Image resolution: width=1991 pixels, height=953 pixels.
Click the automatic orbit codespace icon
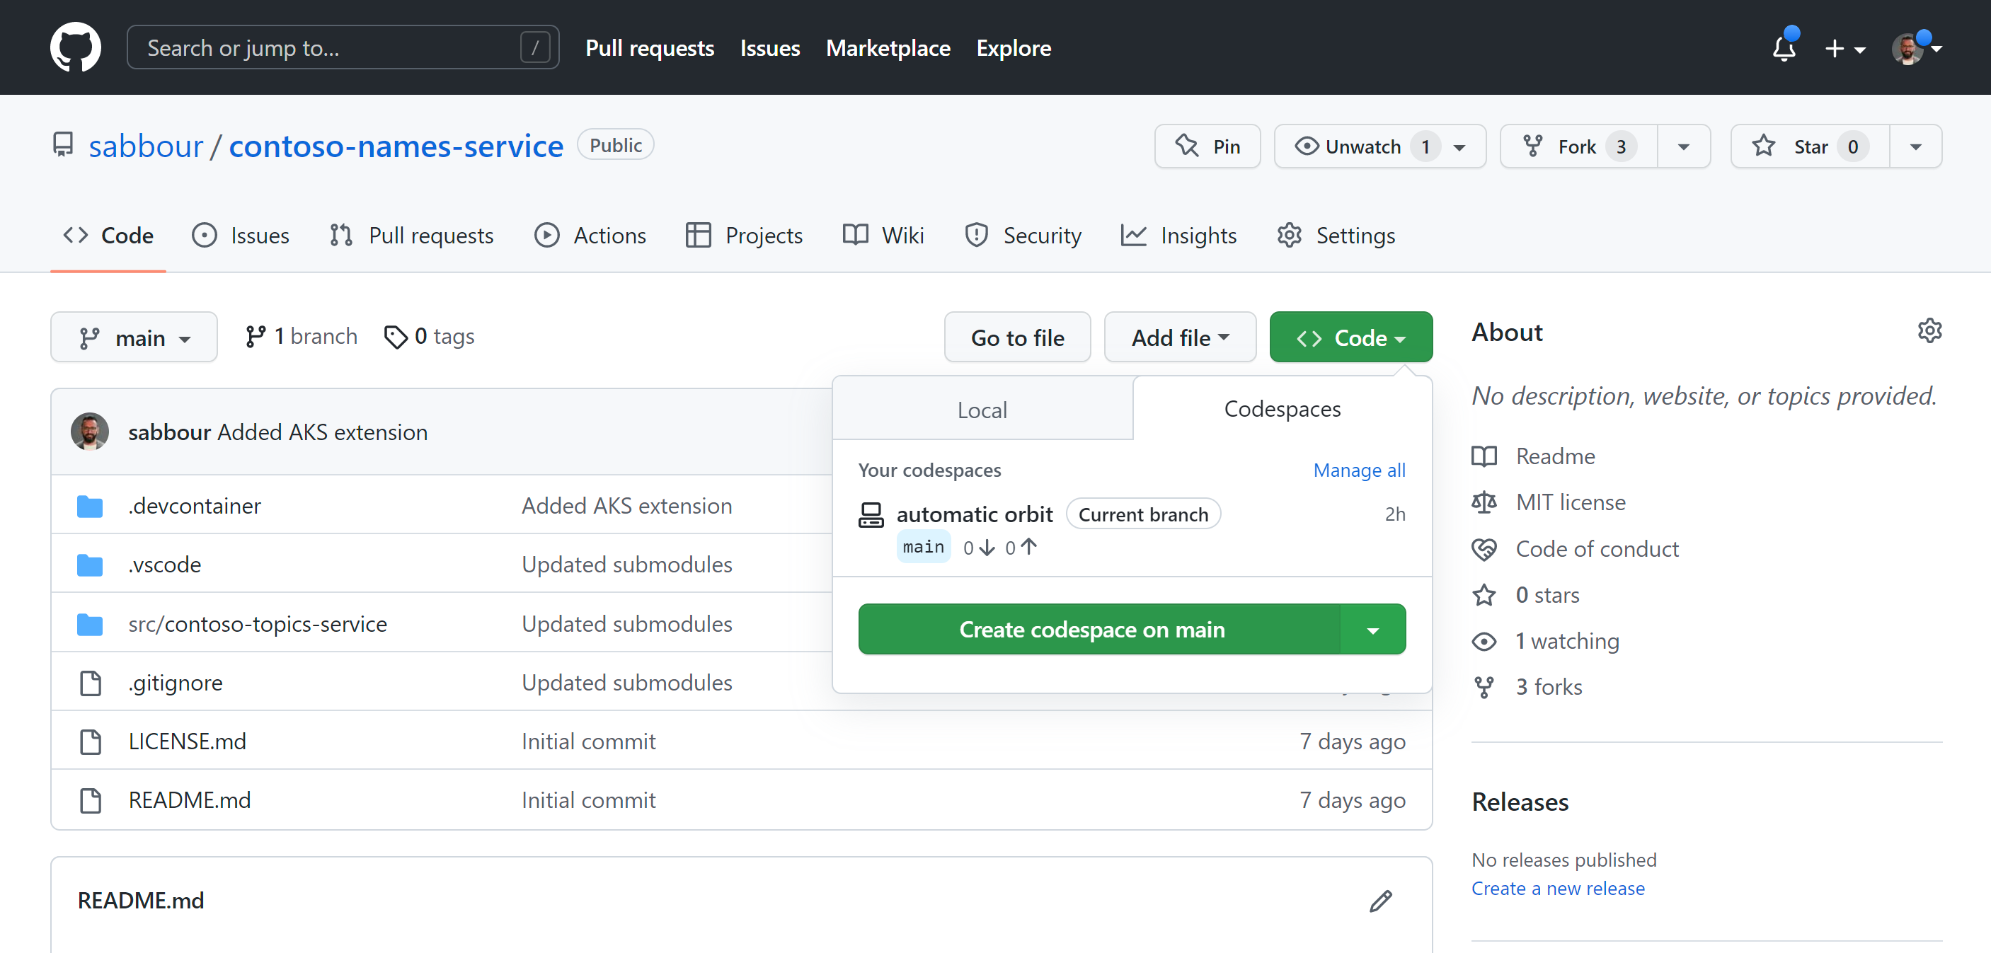871,514
